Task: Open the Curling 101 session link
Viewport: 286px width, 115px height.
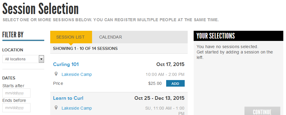Action: pos(66,64)
